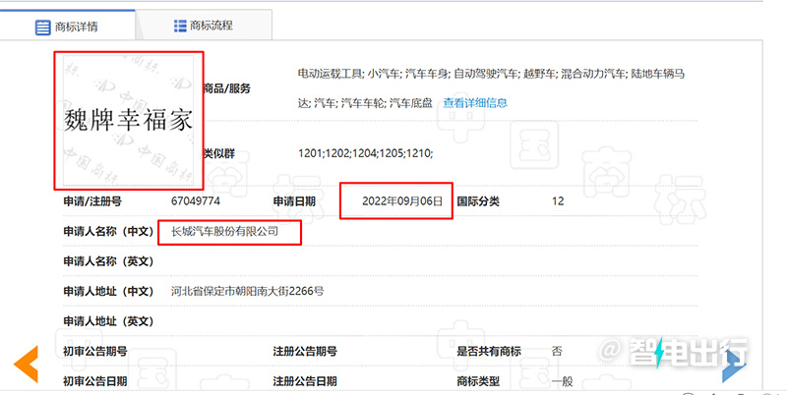Click the 商标类型 label
This screenshot has height=395, width=787.
[x=478, y=381]
